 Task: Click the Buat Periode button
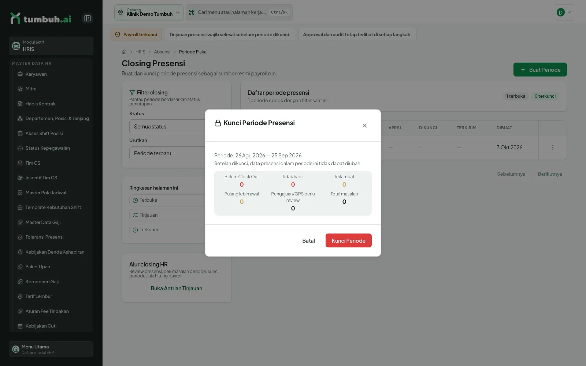pos(540,70)
